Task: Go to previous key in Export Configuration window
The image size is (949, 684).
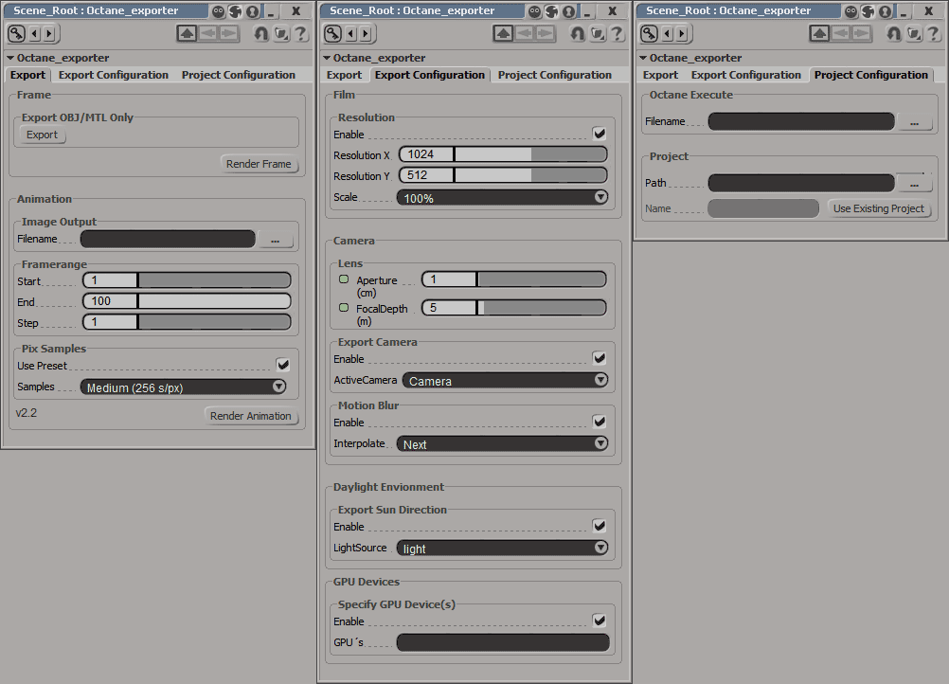Action: coord(351,34)
